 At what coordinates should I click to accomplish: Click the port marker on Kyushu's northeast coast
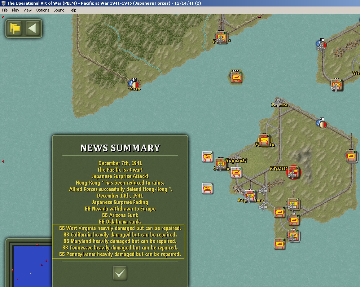click(322, 124)
